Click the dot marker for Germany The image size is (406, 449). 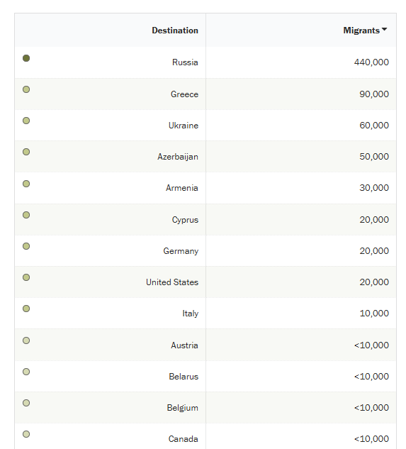[x=26, y=246]
